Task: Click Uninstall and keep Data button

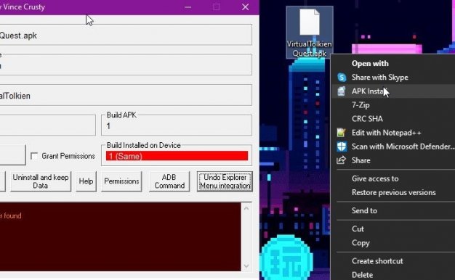Action: [41, 181]
